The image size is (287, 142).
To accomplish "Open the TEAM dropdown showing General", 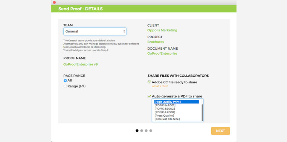I will tap(95, 31).
